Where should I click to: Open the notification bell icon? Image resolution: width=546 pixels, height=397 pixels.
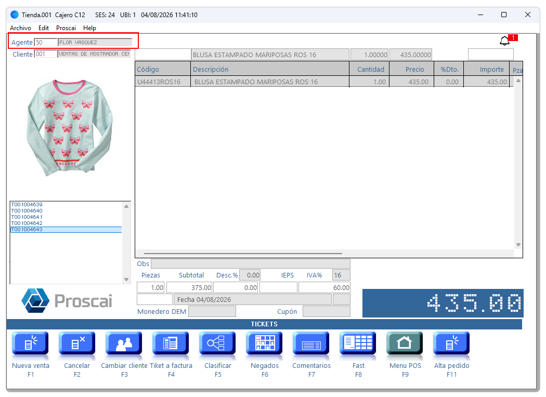[x=504, y=41]
